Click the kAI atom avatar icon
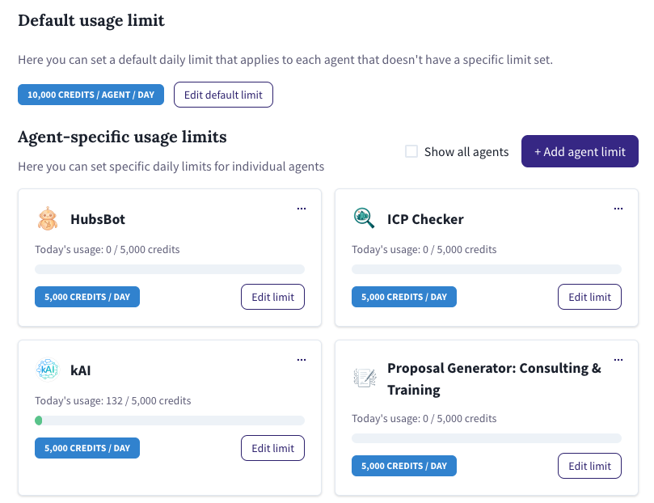 (x=48, y=370)
